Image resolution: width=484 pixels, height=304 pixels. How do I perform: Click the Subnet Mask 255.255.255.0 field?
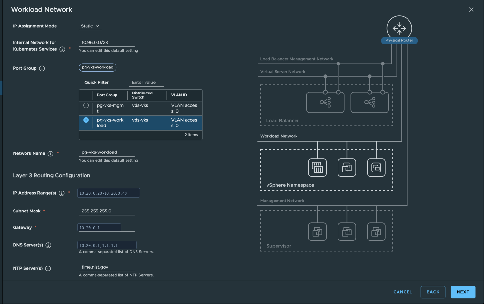click(x=106, y=211)
